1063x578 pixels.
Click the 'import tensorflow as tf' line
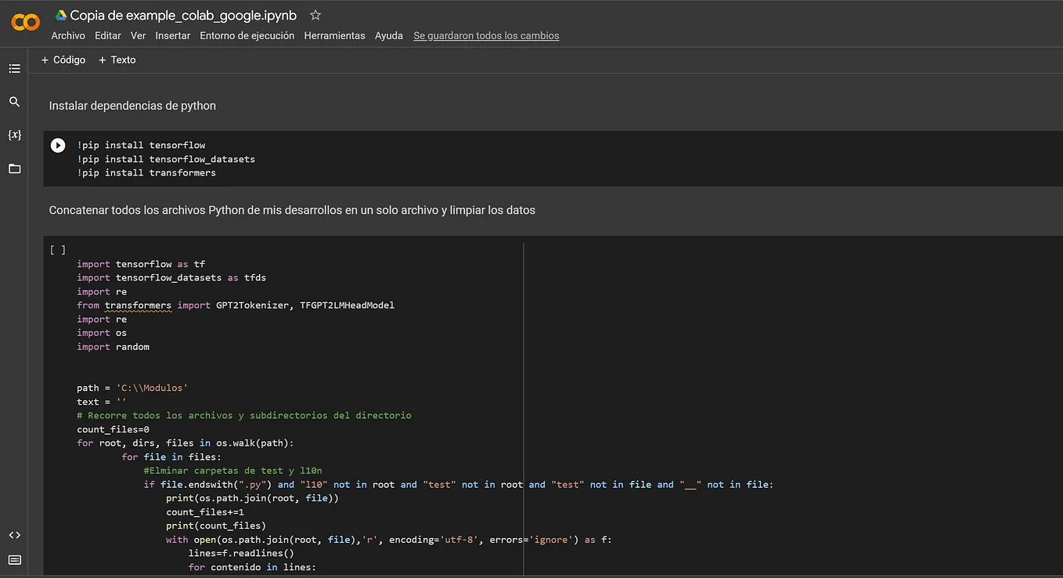tap(141, 264)
